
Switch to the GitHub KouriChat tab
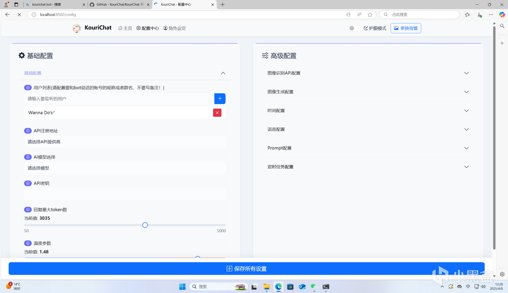pyautogui.click(x=119, y=5)
